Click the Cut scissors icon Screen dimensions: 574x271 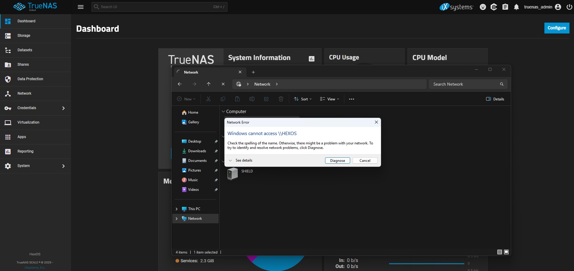(x=208, y=99)
